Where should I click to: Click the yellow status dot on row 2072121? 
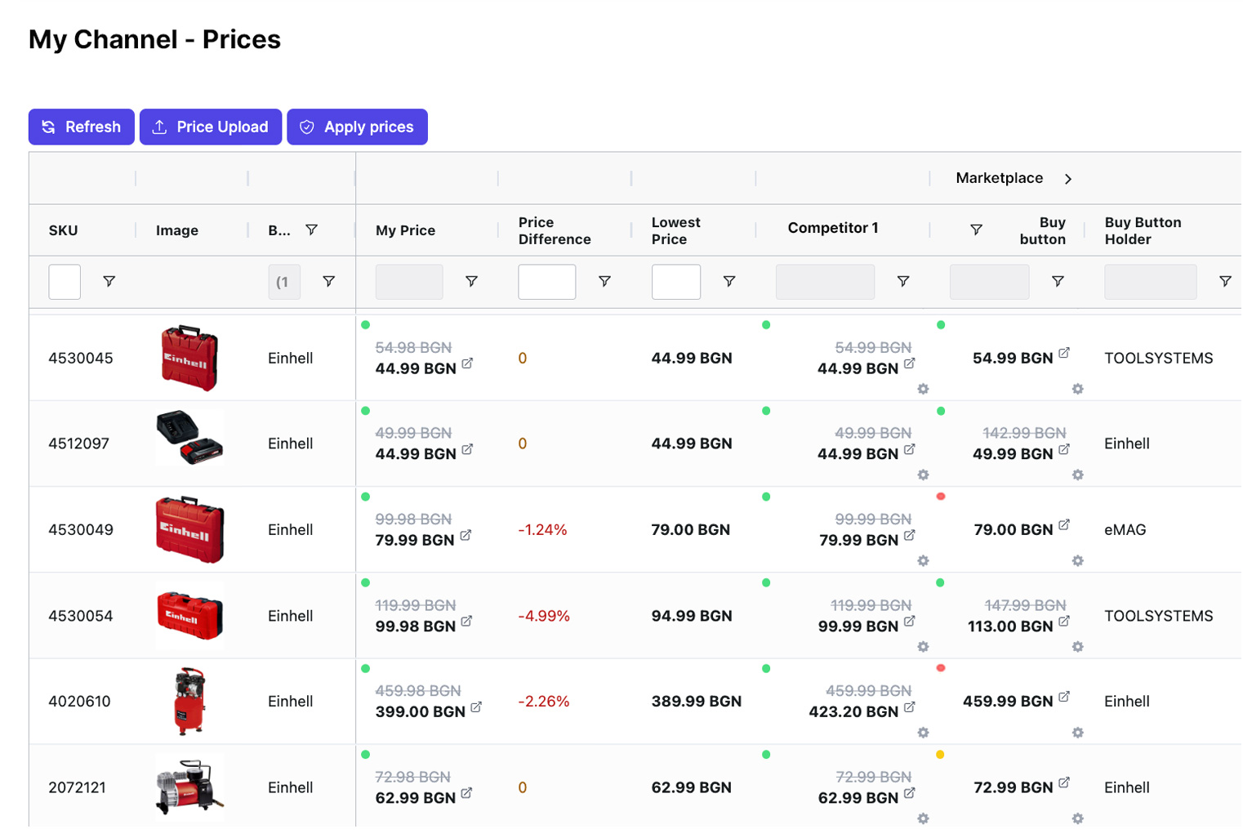(x=941, y=755)
